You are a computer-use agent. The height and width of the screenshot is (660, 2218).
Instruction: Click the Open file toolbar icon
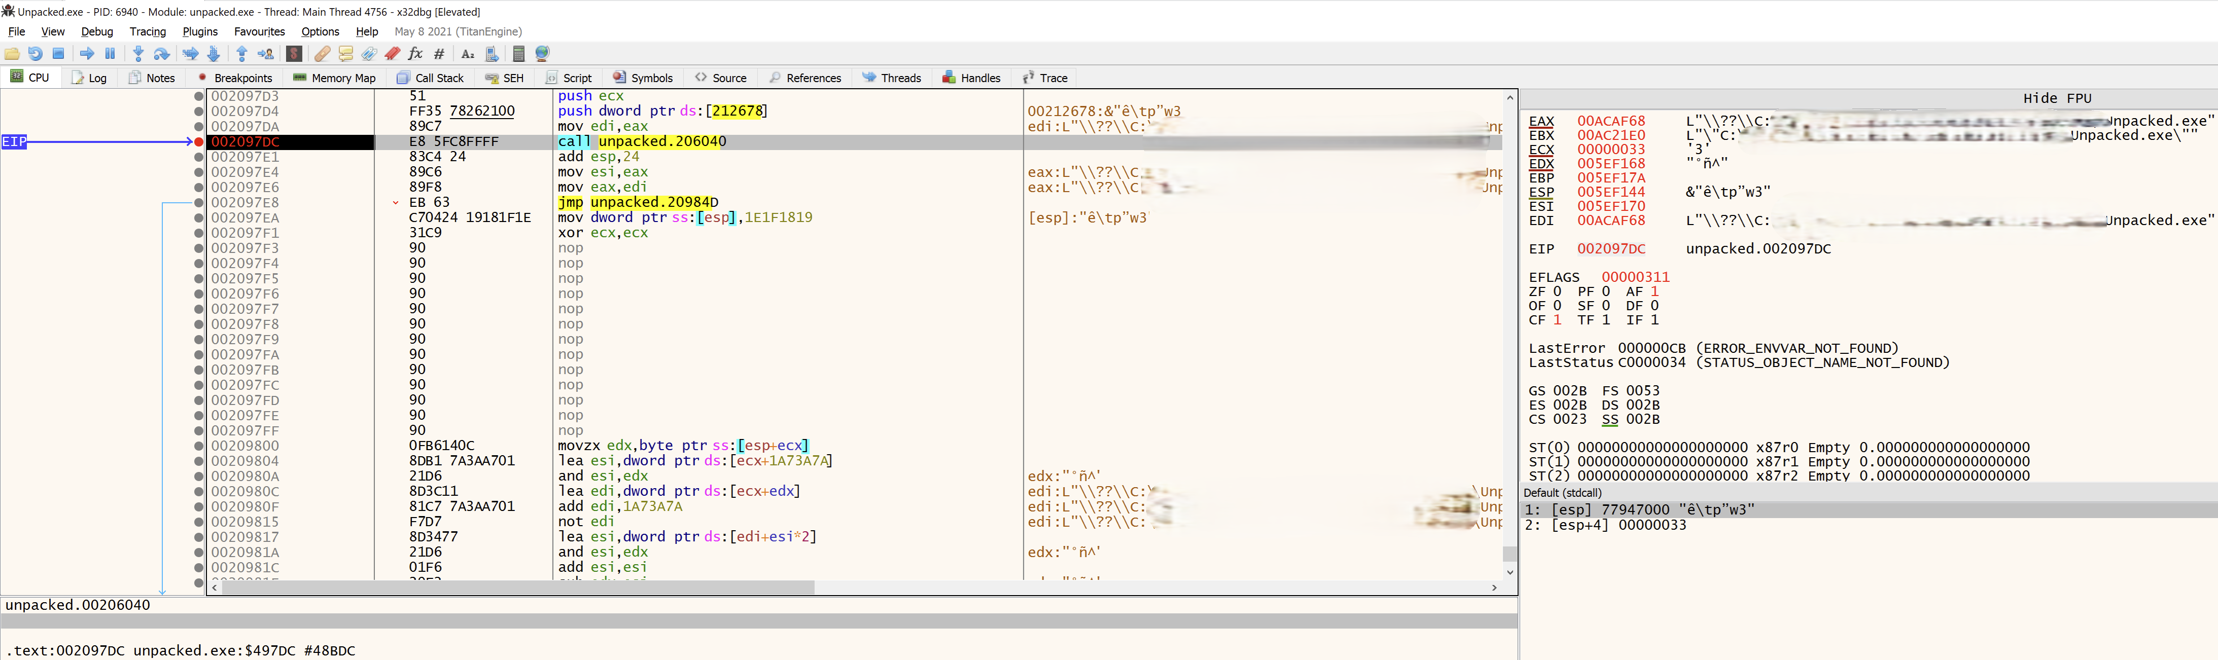12,53
